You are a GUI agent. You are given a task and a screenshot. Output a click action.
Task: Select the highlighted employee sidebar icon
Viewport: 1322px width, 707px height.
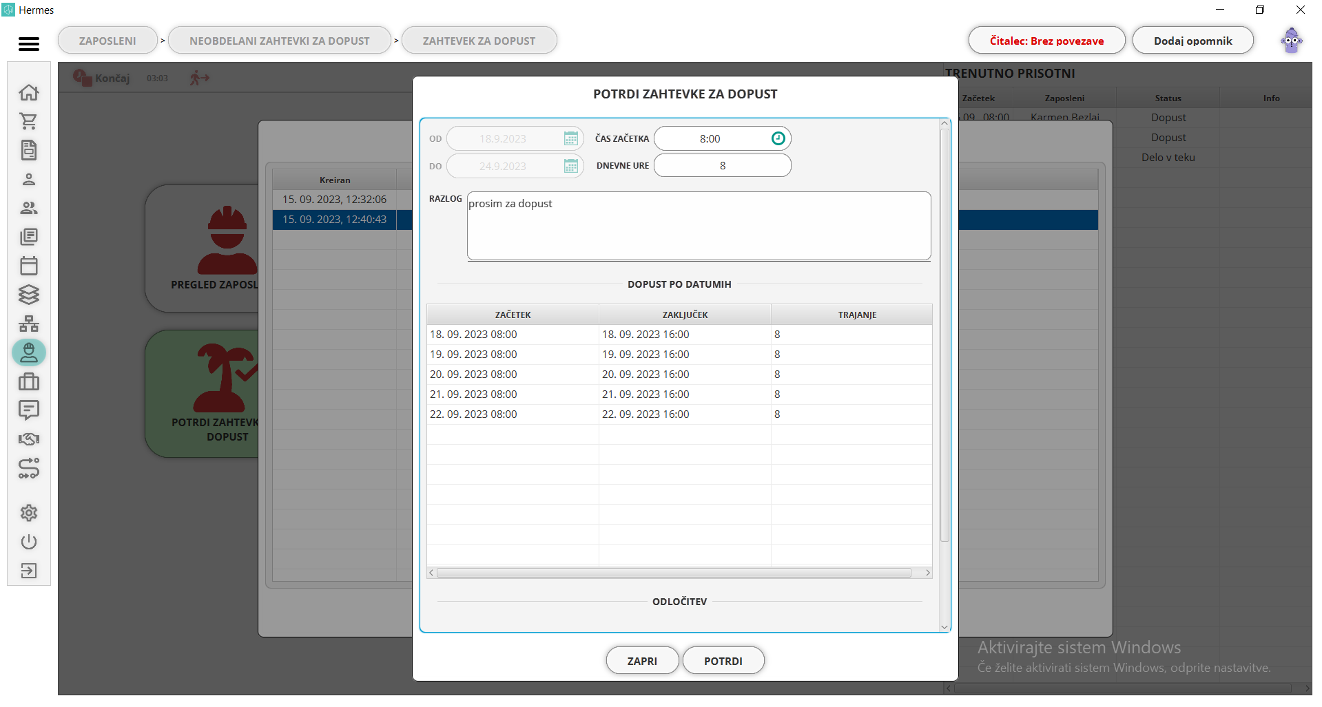(x=29, y=352)
